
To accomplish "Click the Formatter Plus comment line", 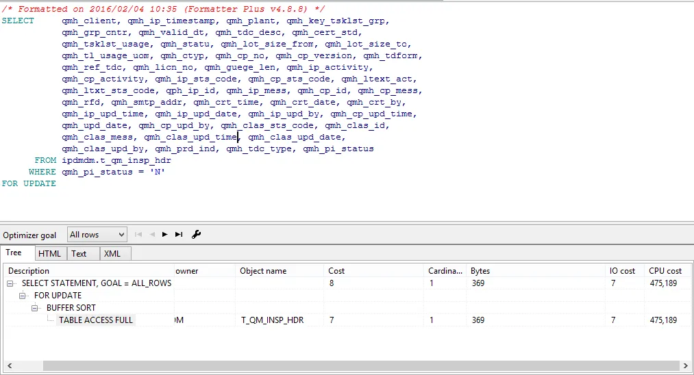I will pyautogui.click(x=163, y=9).
